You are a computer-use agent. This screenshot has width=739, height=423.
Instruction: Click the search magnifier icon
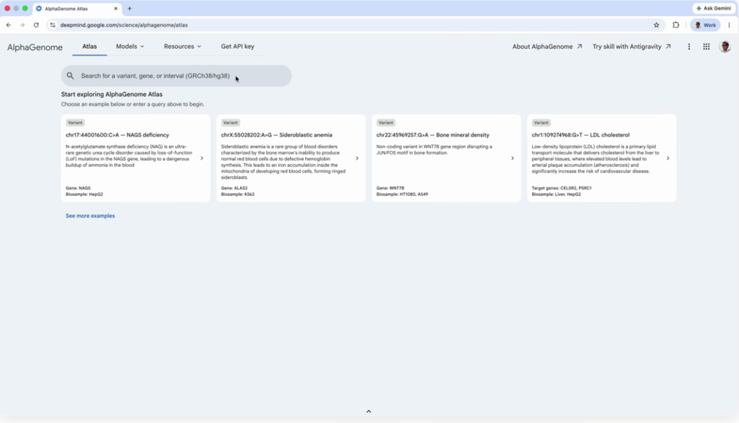click(70, 75)
